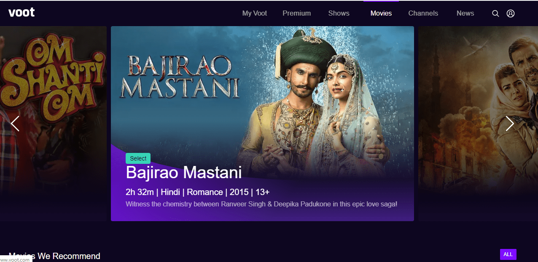Click the Bajirao Mastani description text
Image resolution: width=538 pixels, height=262 pixels.
(261, 204)
